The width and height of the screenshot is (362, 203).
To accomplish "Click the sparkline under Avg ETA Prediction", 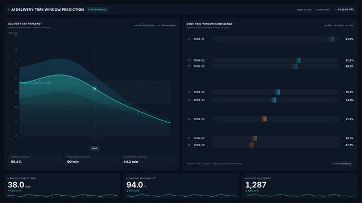I will [62, 196].
